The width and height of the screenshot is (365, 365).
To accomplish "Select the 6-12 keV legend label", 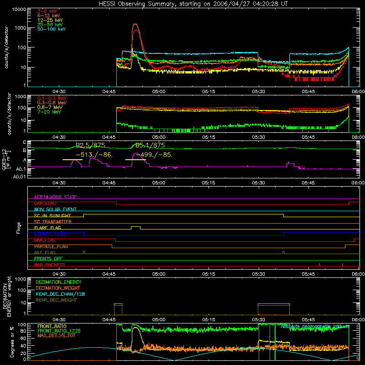I will [x=49, y=16].
